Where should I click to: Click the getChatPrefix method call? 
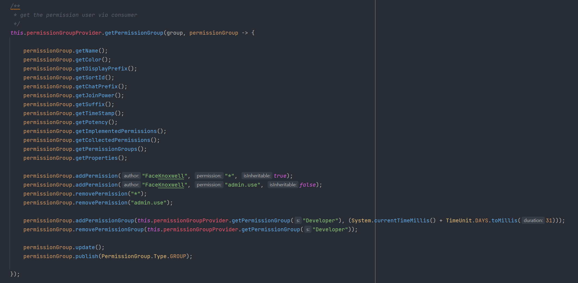coord(97,86)
